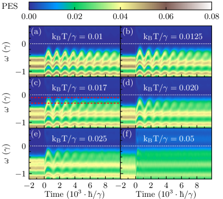This screenshot has height=199, width=223.
Task: Click the kBT/γ = 0.05 annotation
Action: (x=169, y=139)
